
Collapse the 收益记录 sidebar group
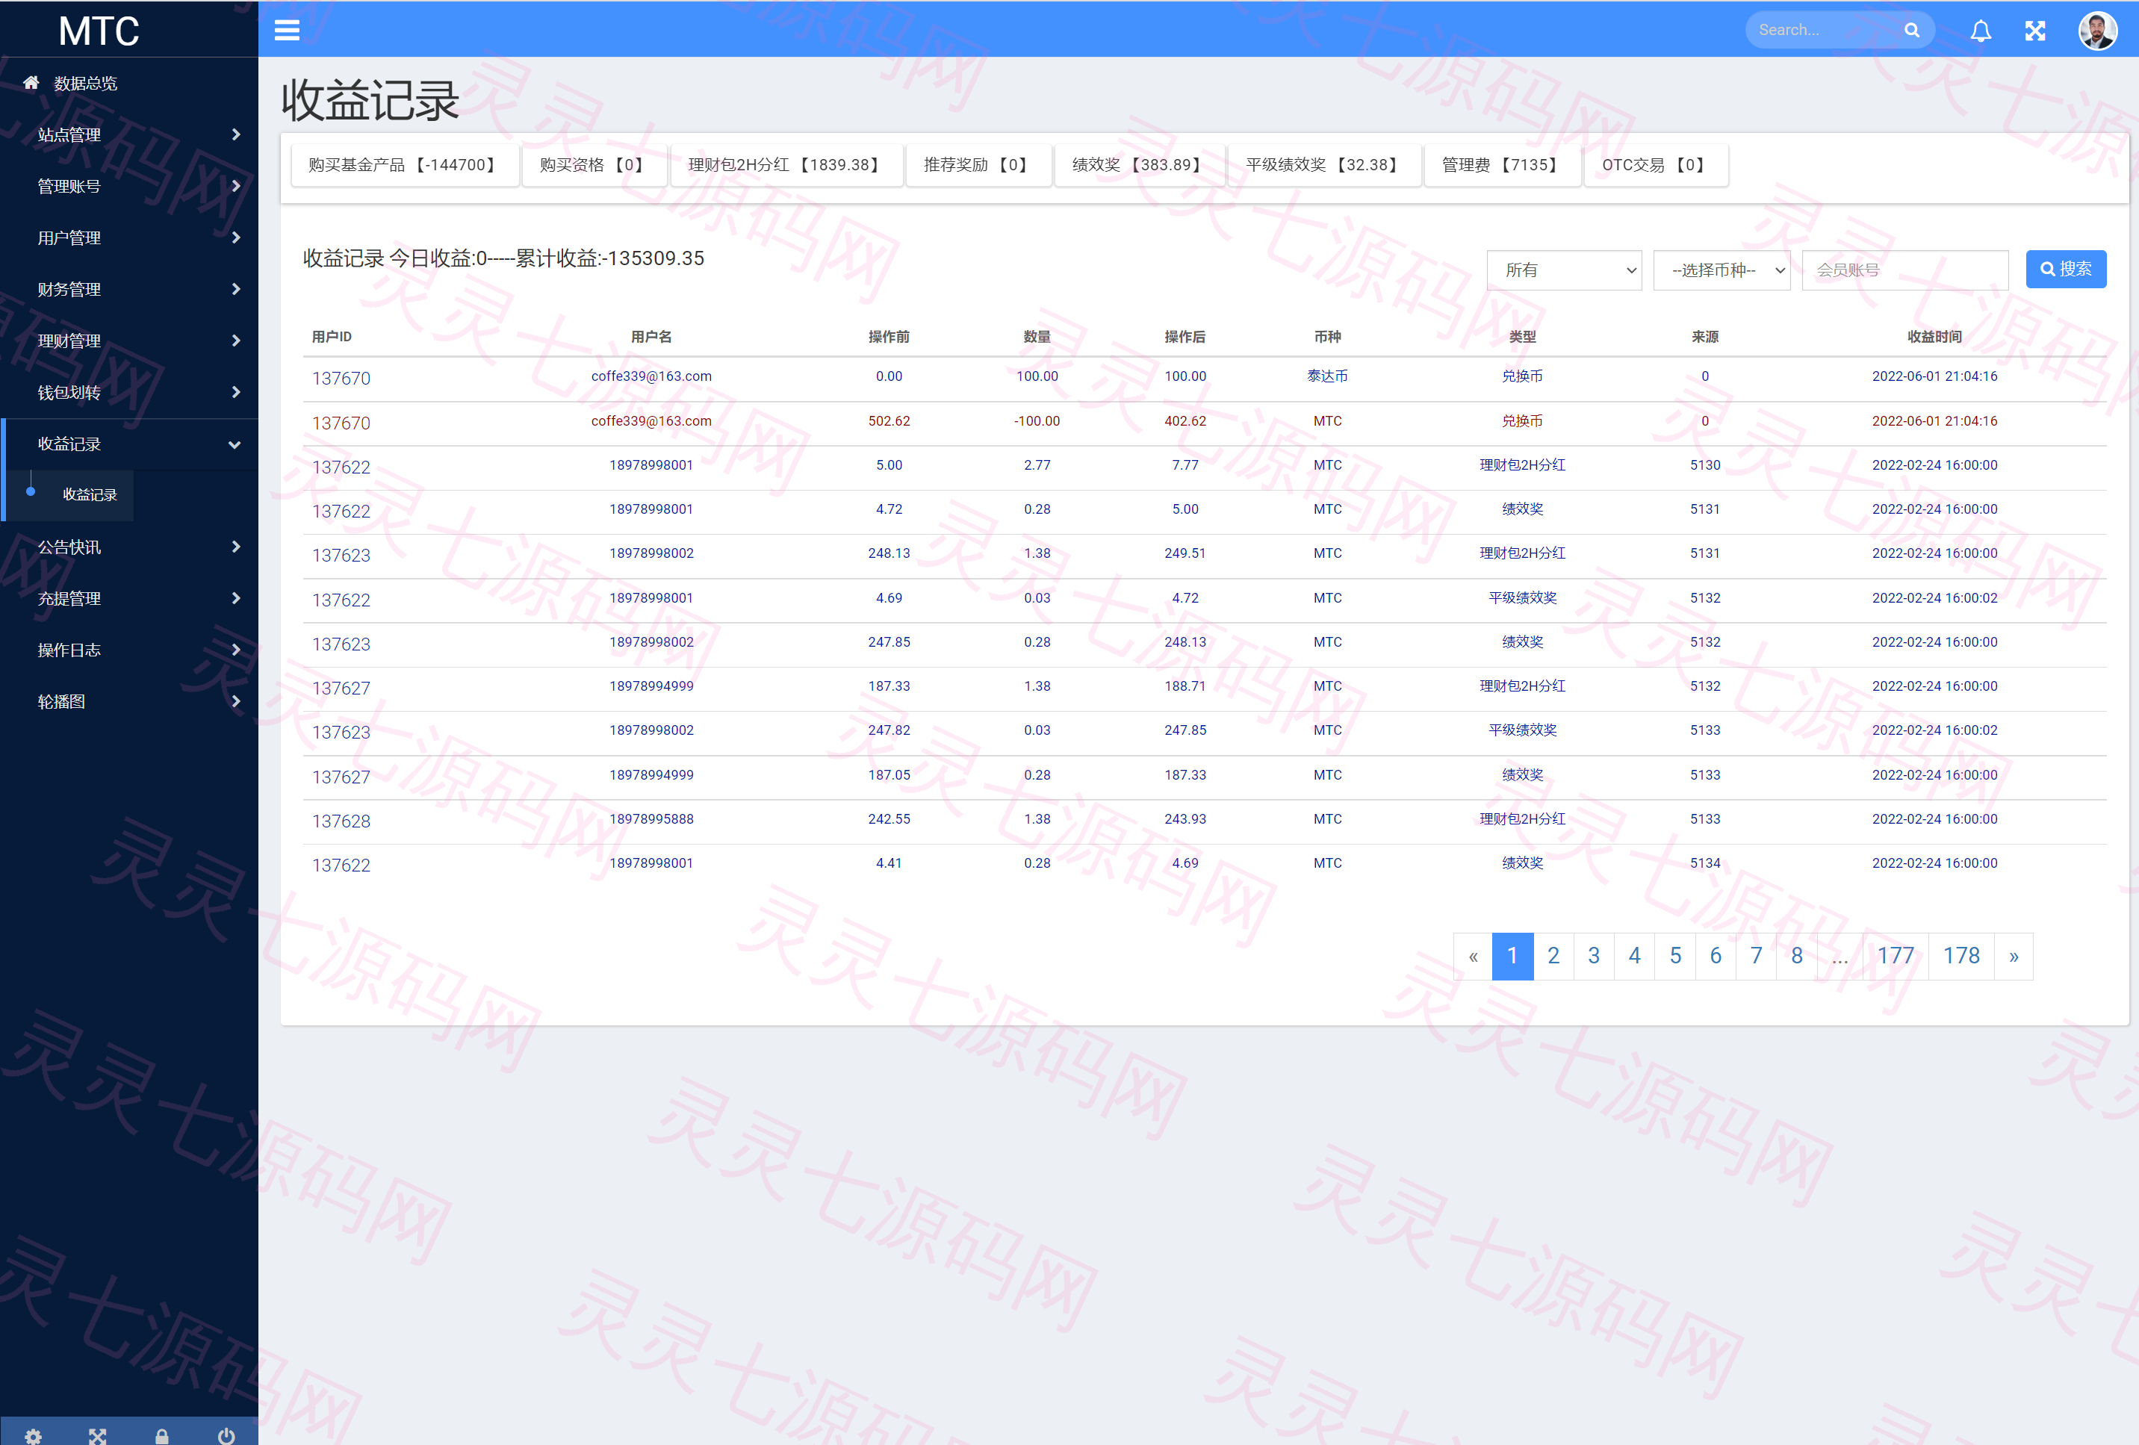click(x=129, y=444)
